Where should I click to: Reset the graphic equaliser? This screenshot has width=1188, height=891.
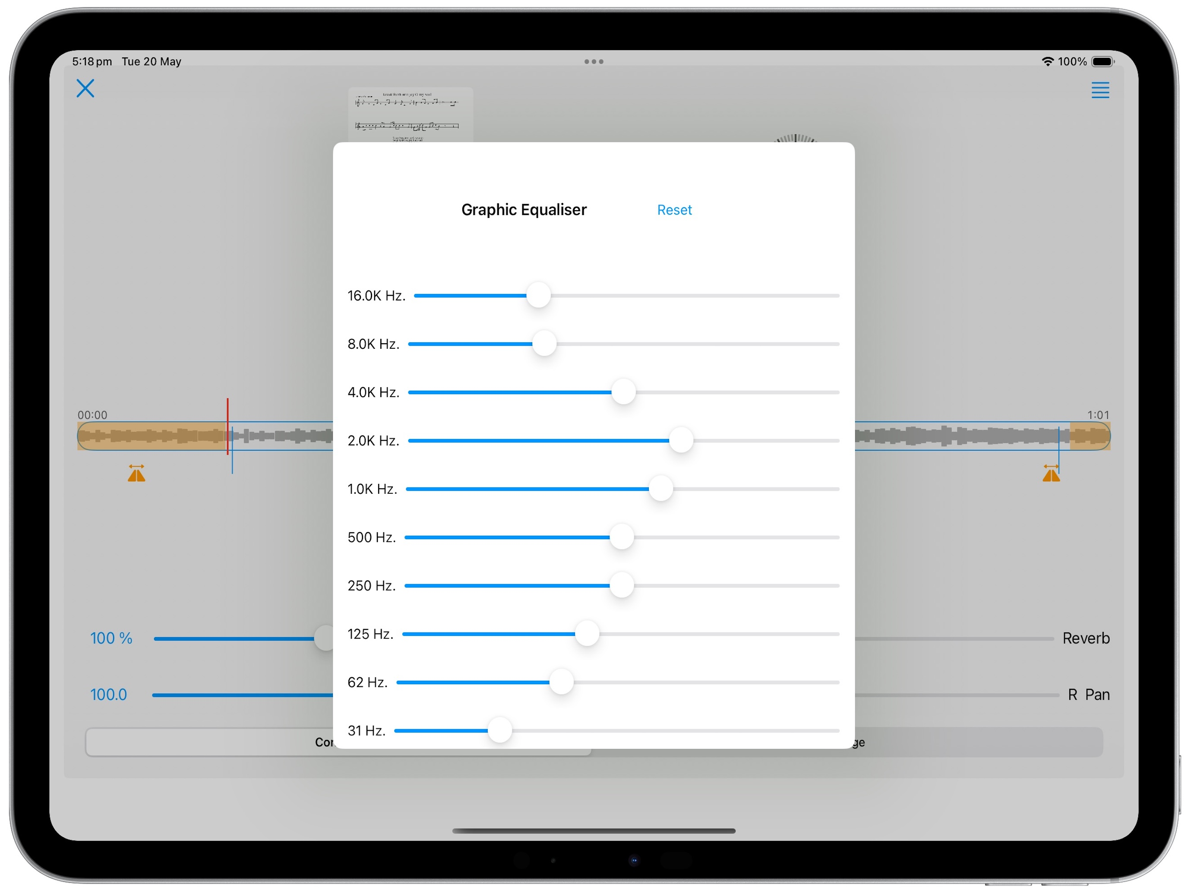(674, 210)
